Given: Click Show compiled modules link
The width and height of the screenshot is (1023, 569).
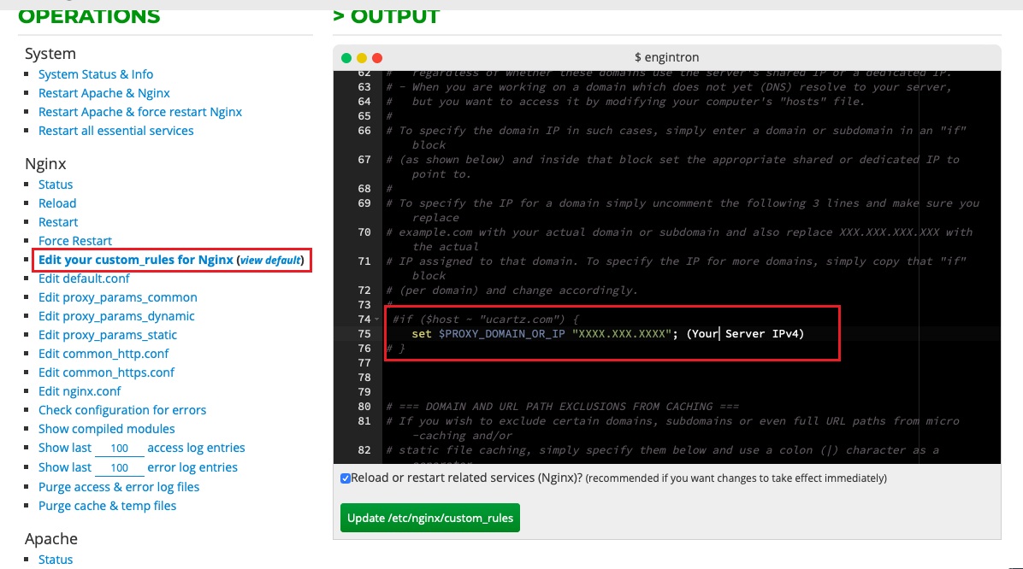Looking at the screenshot, I should pos(106,429).
